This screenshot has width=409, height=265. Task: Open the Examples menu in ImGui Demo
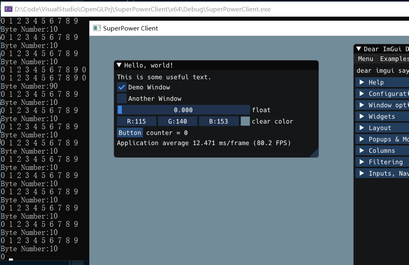point(394,59)
